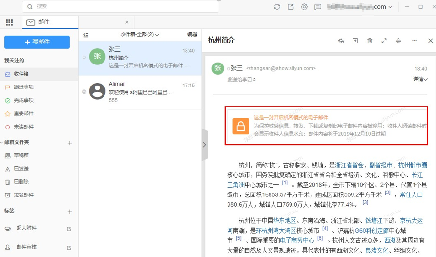The image size is (436, 257).
Task: Click the reply-all arrow icon
Action: pos(341,41)
